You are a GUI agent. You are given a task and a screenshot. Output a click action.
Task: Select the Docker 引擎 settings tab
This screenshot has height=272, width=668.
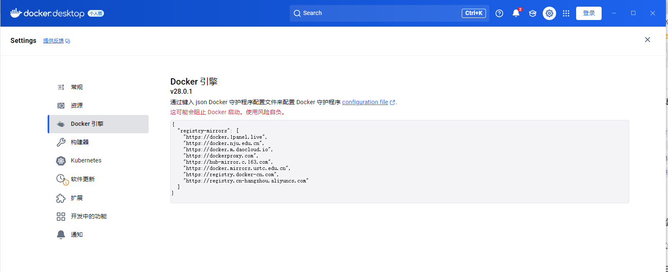tap(99, 124)
